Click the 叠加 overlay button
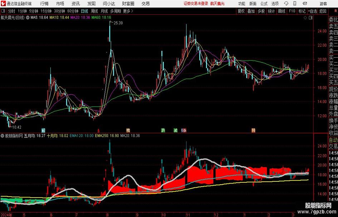 [251, 11]
